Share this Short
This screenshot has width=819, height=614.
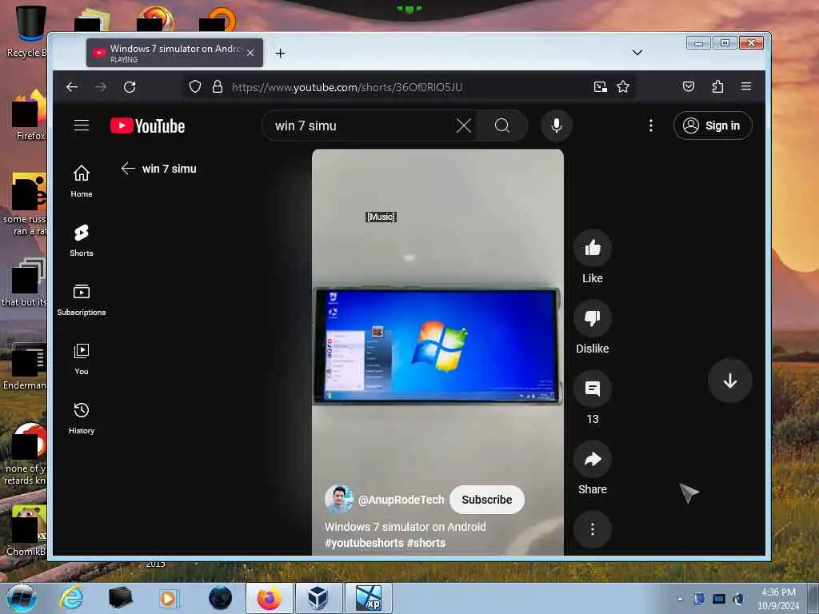(593, 460)
